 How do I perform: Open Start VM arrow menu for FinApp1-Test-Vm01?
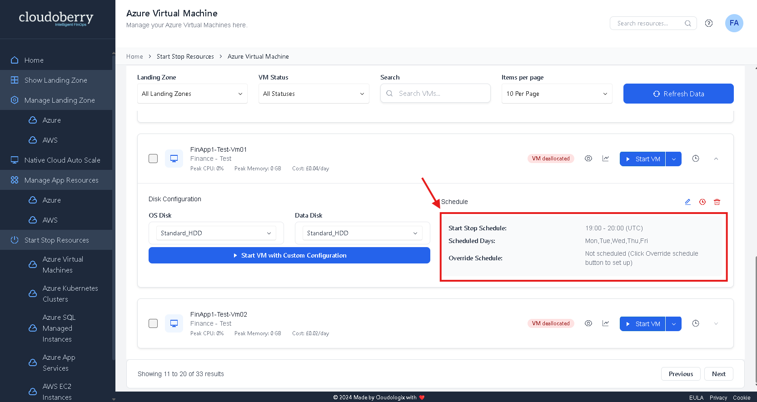click(674, 159)
